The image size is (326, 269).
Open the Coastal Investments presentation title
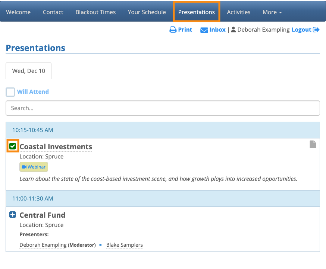pos(56,147)
